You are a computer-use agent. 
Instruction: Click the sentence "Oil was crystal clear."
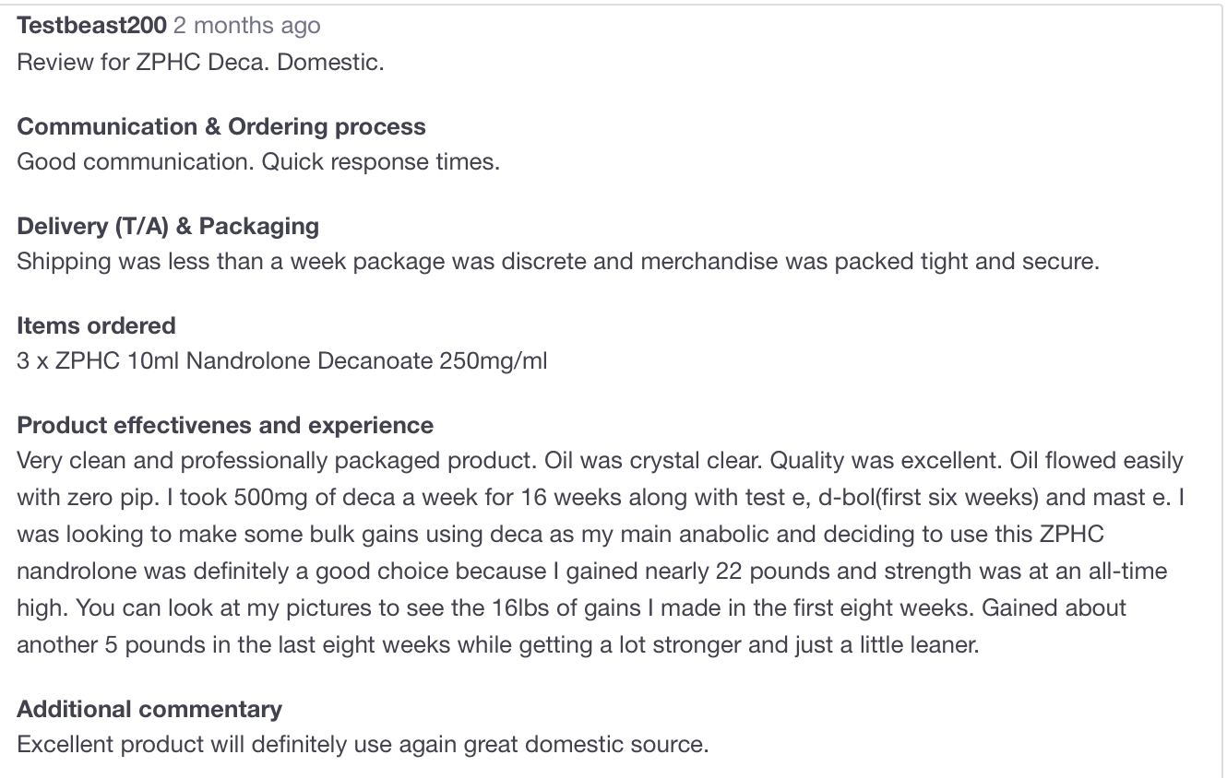653,460
